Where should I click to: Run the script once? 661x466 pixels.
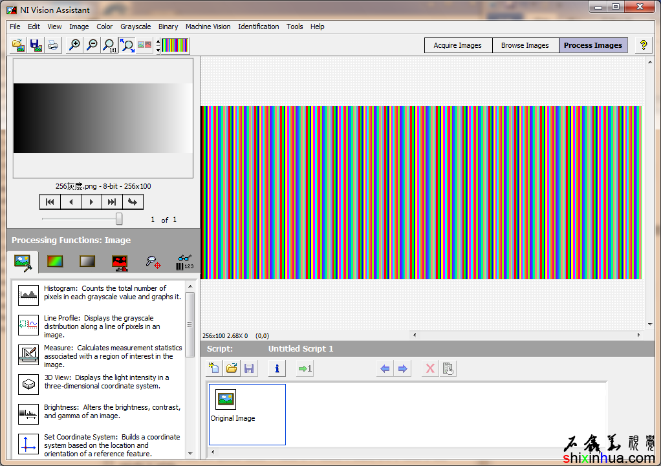[x=305, y=368]
